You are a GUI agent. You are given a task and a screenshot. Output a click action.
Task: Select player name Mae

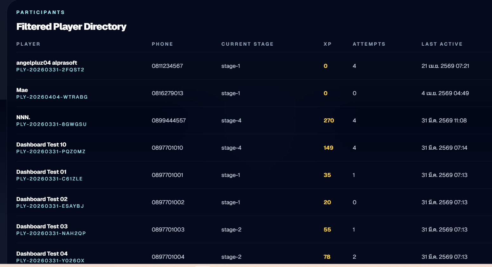[22, 90]
